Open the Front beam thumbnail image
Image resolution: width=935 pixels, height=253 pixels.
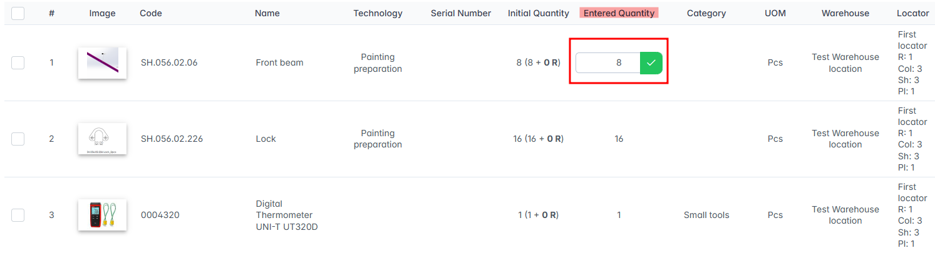pyautogui.click(x=102, y=63)
